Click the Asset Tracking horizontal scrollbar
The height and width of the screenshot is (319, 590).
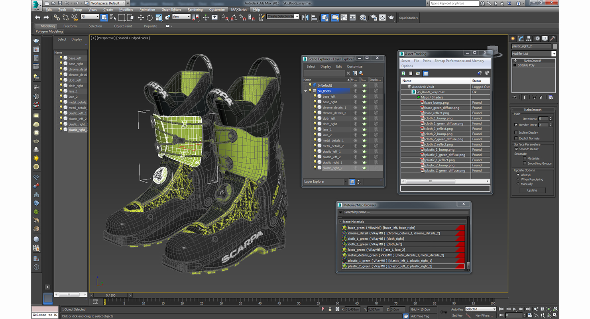pos(445,181)
